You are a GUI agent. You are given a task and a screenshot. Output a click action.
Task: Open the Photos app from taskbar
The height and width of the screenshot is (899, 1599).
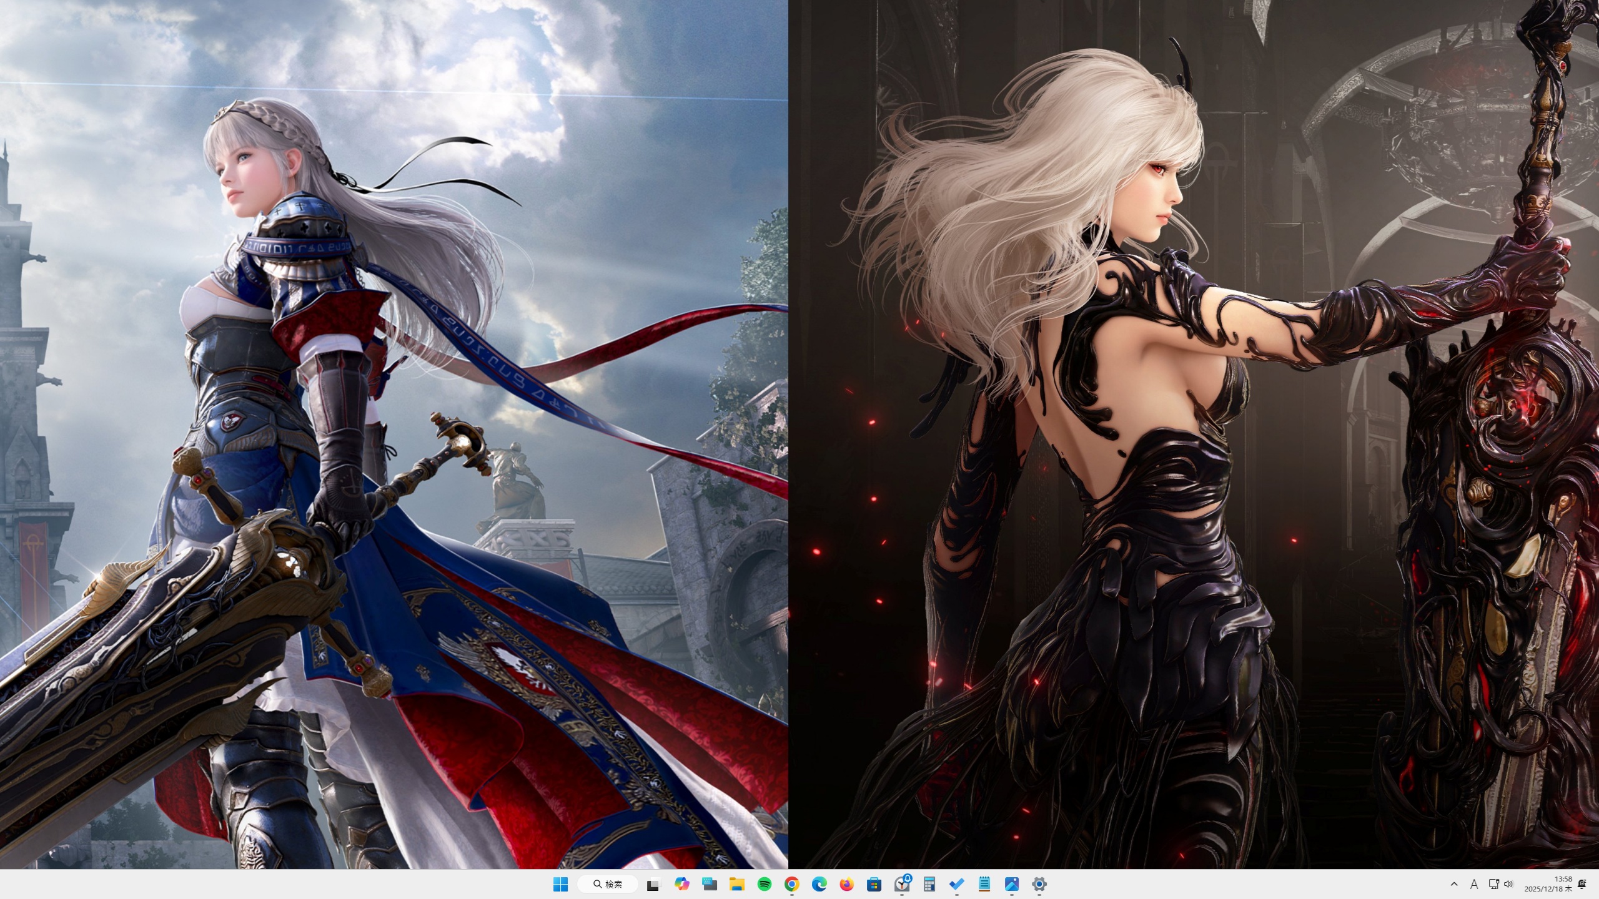click(1012, 884)
